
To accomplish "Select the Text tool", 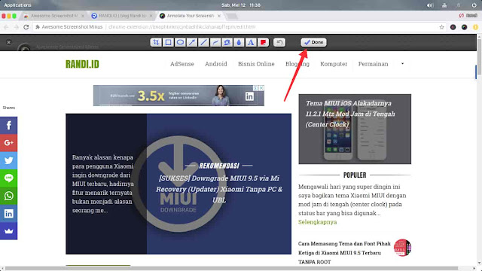I will click(251, 42).
